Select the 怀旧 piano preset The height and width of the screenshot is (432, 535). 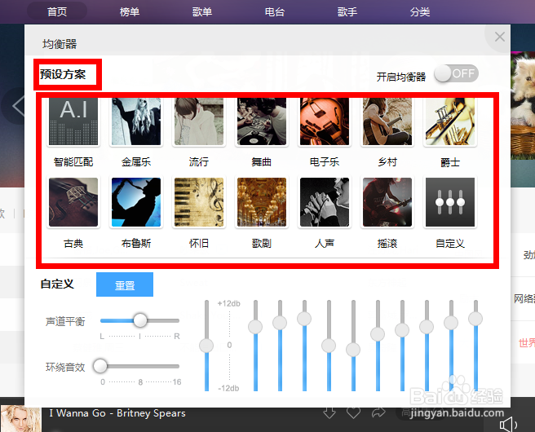pos(199,202)
